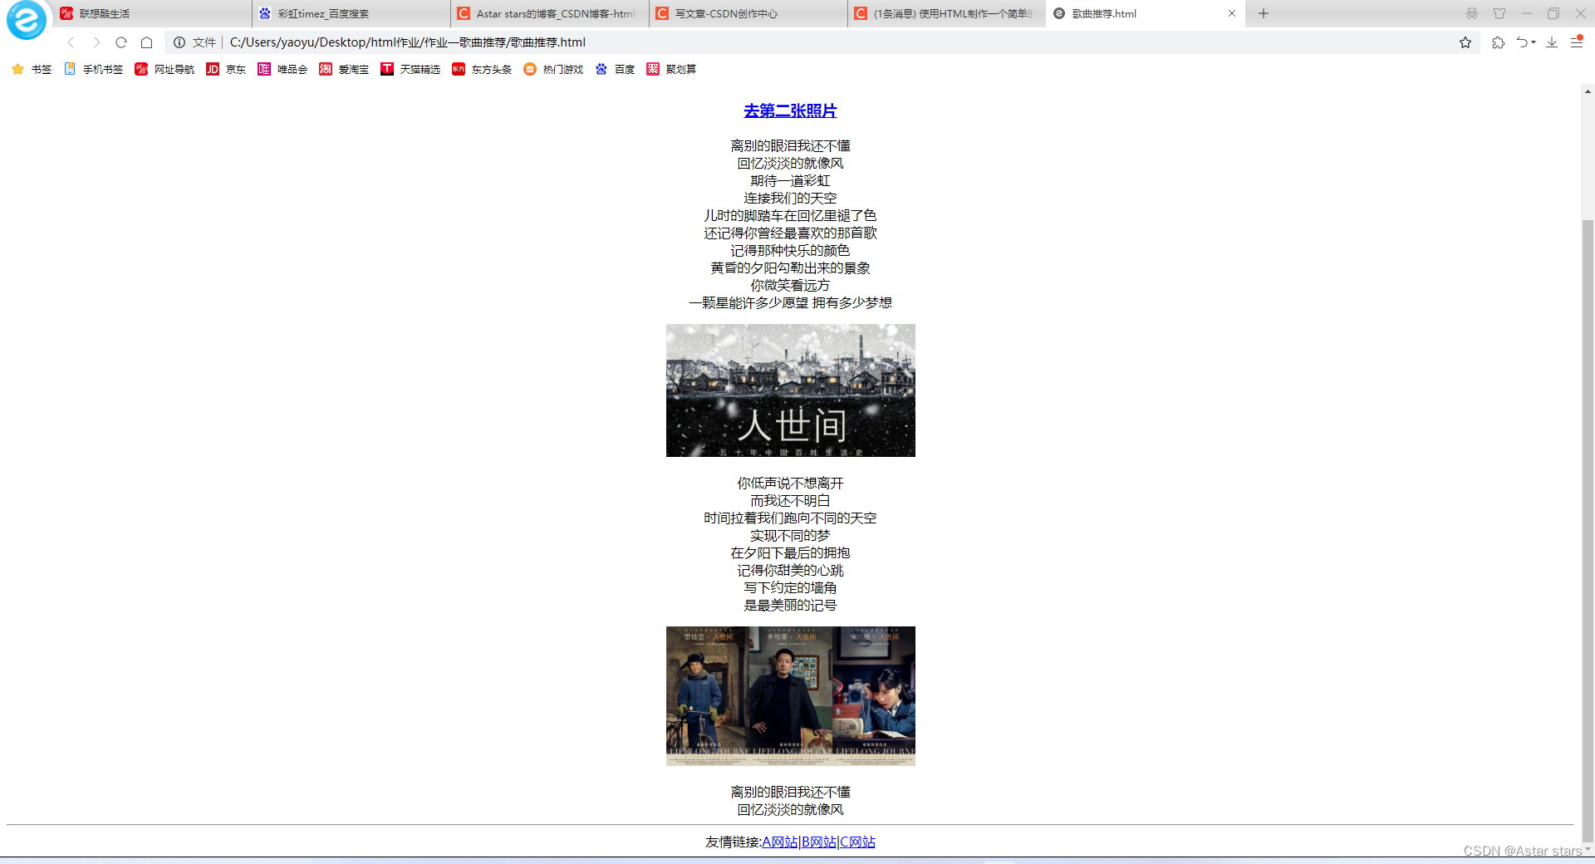Open the 爱淘宝 bookmark
1595x864 pixels.
[344, 70]
